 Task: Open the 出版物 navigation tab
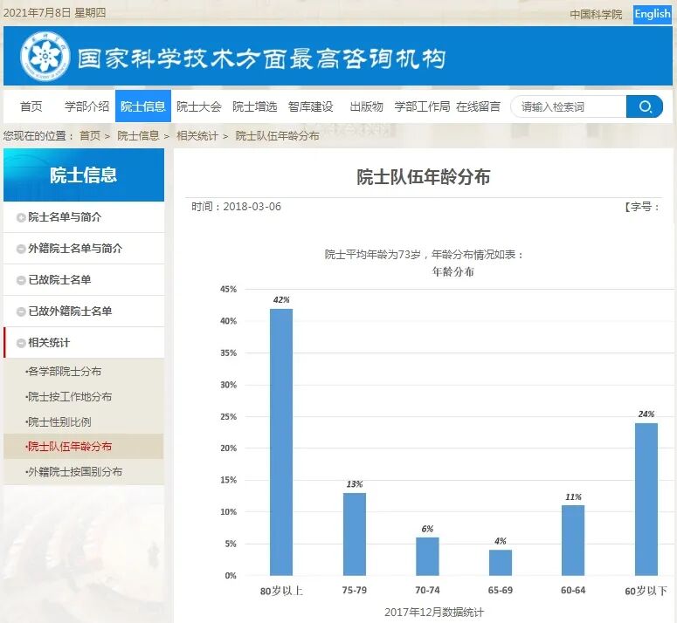point(366,106)
